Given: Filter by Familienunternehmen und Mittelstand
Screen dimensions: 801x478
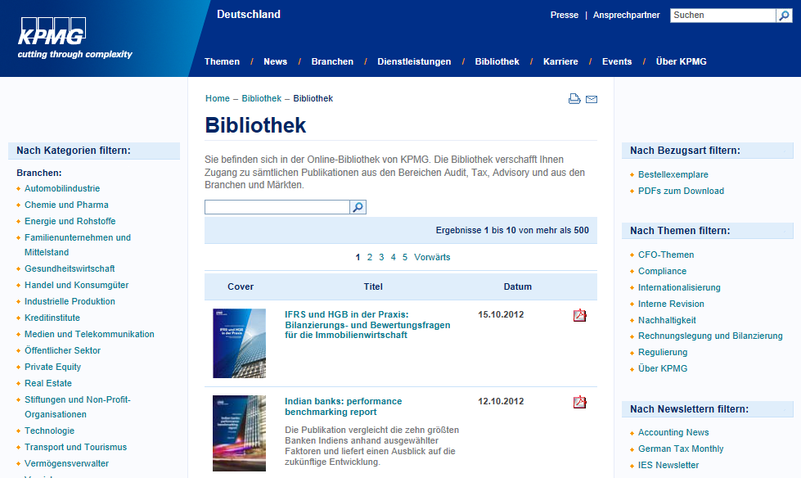Looking at the screenshot, I should (x=78, y=245).
